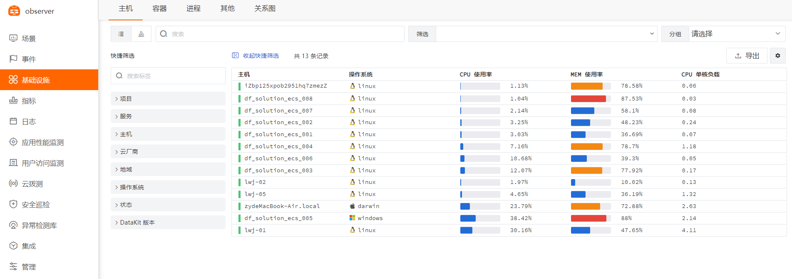
Task: Switch to the 容器 tab
Action: click(159, 9)
